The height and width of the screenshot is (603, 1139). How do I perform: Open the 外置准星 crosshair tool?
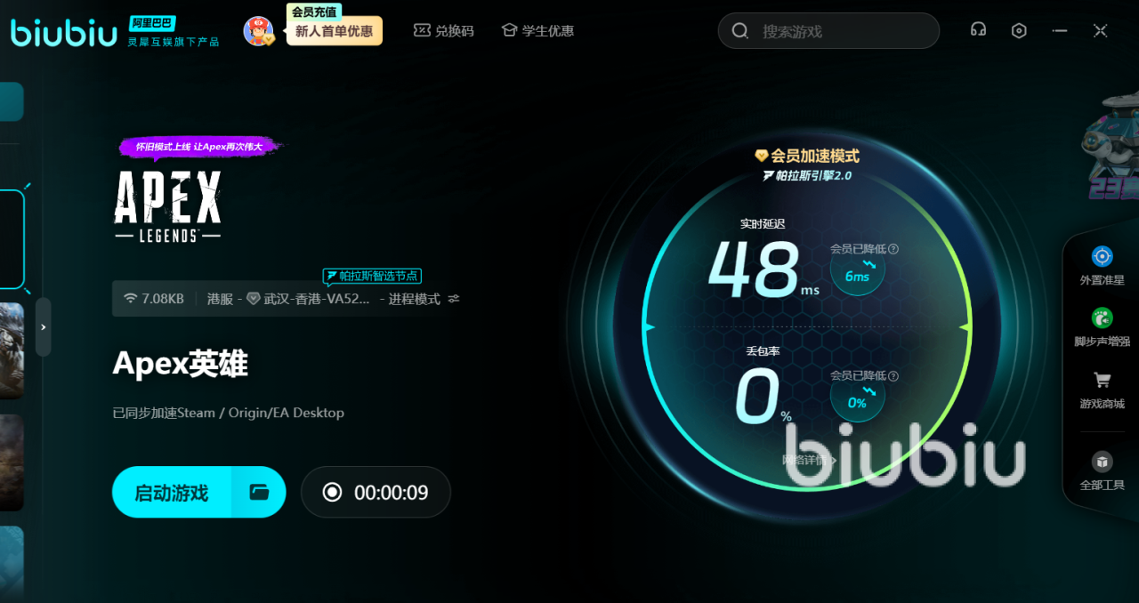[x=1102, y=266]
